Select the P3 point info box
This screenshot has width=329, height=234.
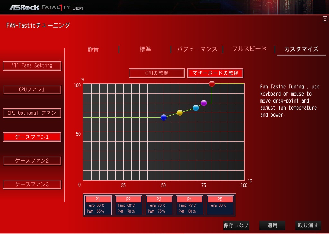[159, 205]
